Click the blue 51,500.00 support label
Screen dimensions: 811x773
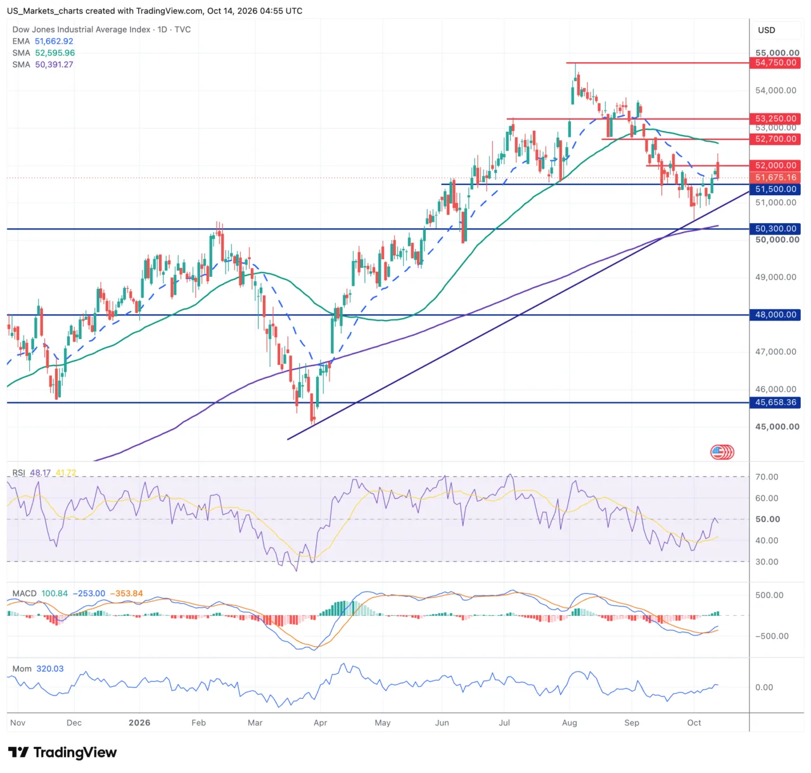pos(776,189)
